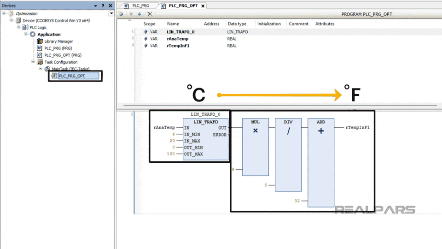Close the PLC_PRG_OPT tab

[203, 6]
